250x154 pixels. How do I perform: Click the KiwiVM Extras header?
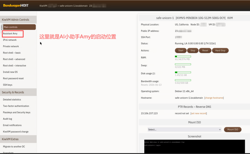(x=18, y=139)
